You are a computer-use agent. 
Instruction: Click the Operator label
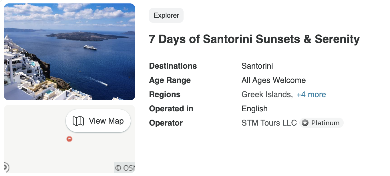pyautogui.click(x=166, y=123)
